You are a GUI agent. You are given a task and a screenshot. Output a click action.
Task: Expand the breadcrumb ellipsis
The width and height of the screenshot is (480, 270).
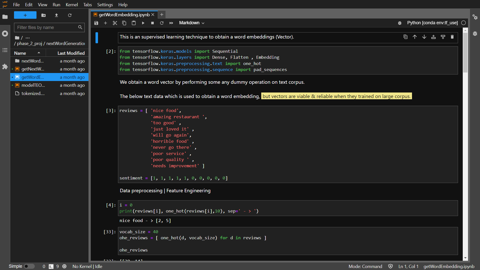pyautogui.click(x=27, y=38)
